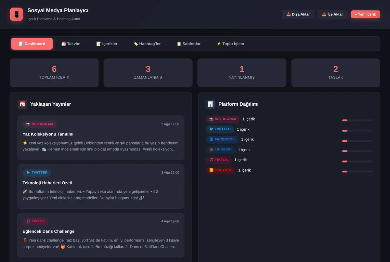Click the Yayınlanmış stat card
The image size is (390, 262).
point(242,73)
